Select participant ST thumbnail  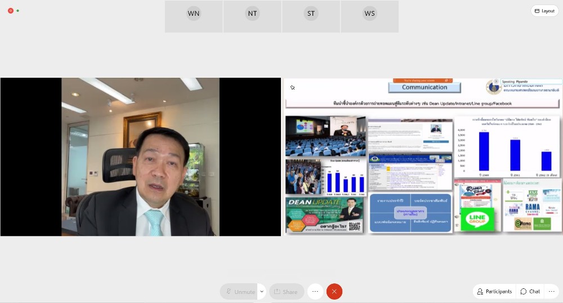click(311, 16)
